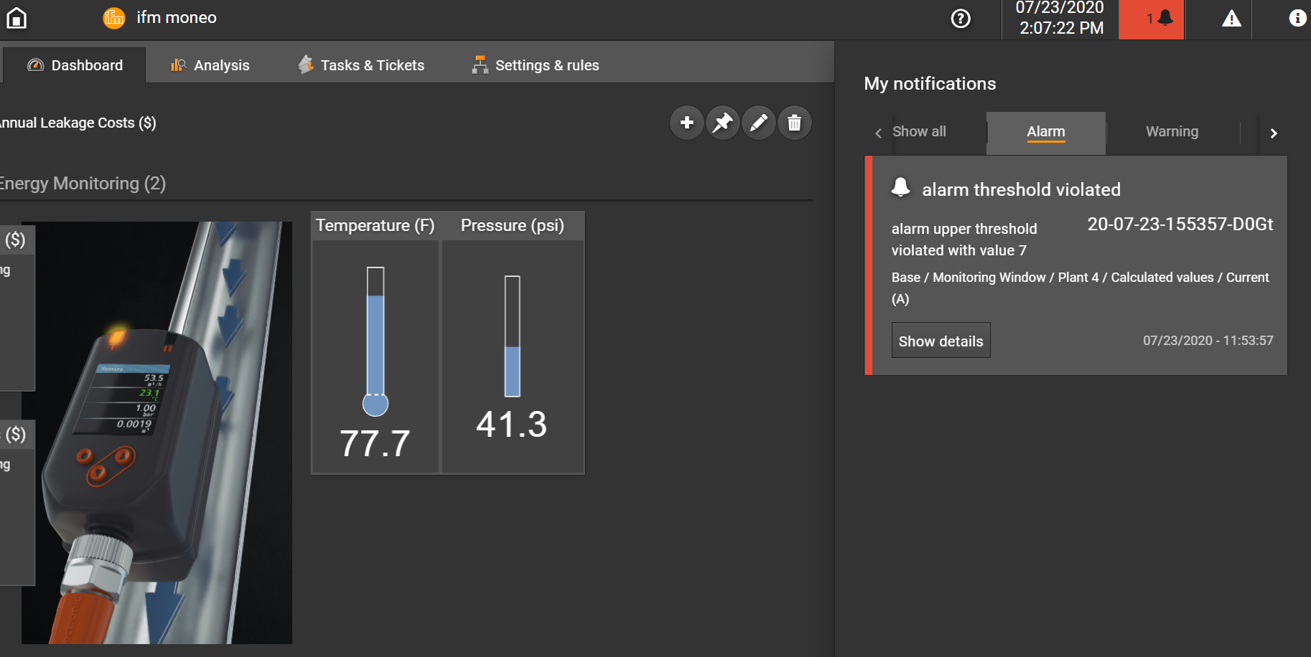The width and height of the screenshot is (1311, 657).
Task: Select the Warning notifications tab
Action: coord(1172,132)
